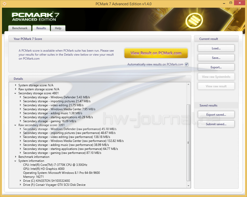Expand Drive (F:) Corsair Voyager GTX
This screenshot has width=247, height=197.
point(20,185)
